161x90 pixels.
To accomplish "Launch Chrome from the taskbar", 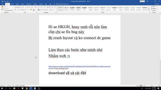I will click(27, 88).
